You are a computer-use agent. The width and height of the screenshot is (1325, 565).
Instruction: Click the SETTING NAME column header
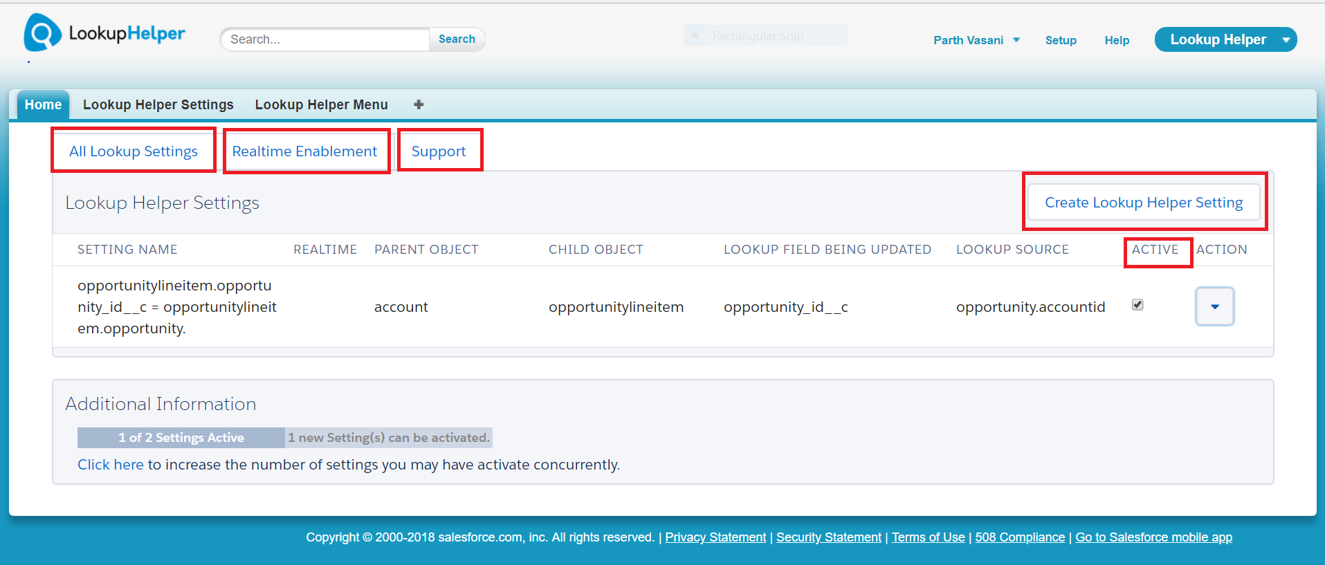coord(127,250)
